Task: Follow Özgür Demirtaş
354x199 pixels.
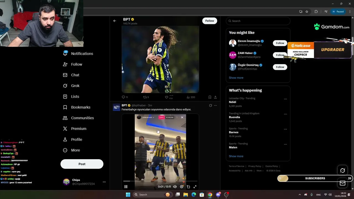Action: 280,67
